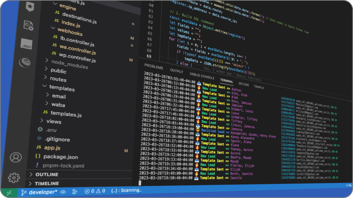Image resolution: width=353 pixels, height=198 pixels.
Task: Click the gear icon next to .env file
Action: coord(40,129)
